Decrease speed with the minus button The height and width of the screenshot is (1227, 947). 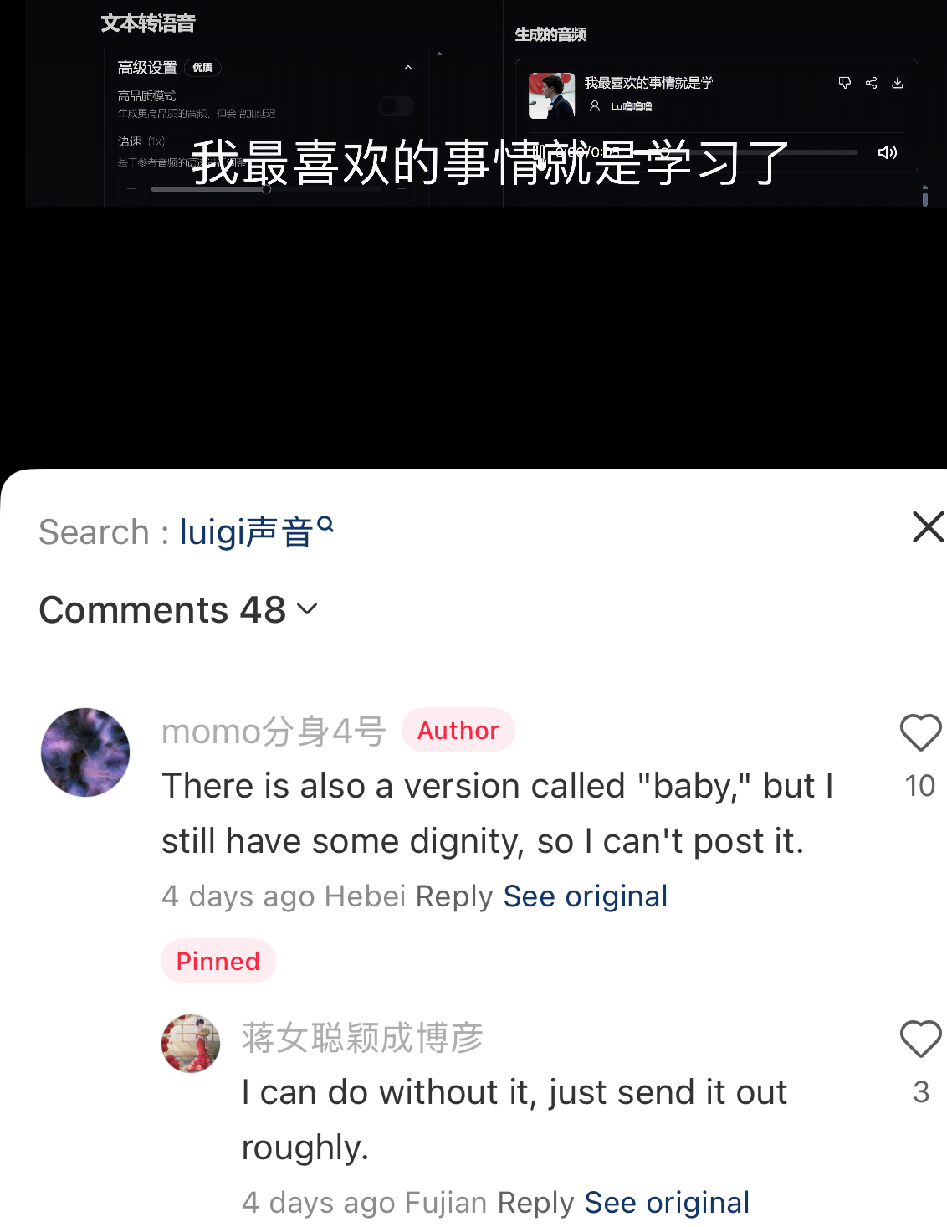pyautogui.click(x=131, y=189)
